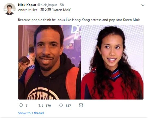Retweet using the retweet arrows icon
Screen dimensions: 148x119
click(41, 105)
